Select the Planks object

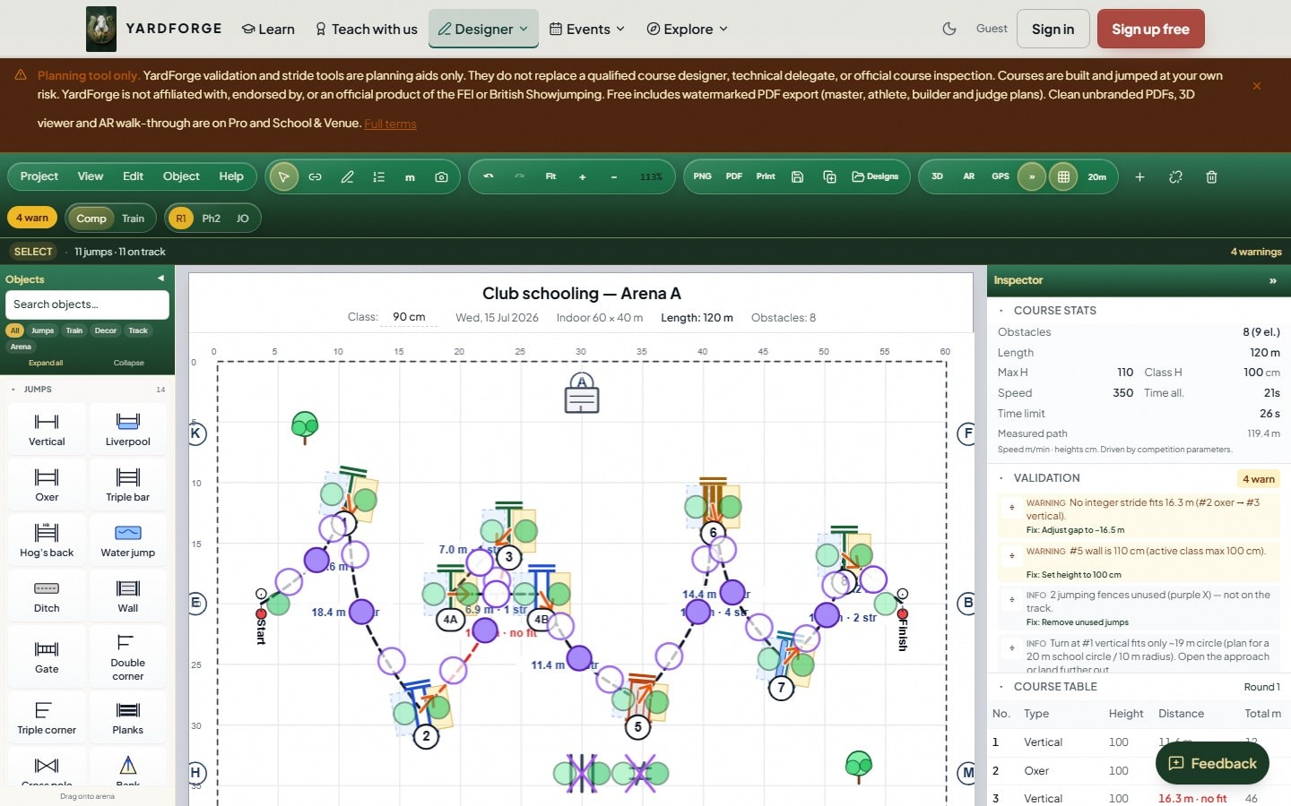tap(127, 716)
